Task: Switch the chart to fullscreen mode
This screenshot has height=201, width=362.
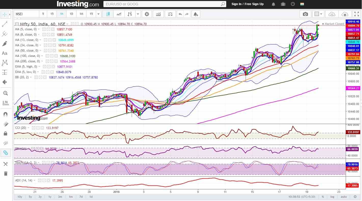Action: (x=356, y=14)
